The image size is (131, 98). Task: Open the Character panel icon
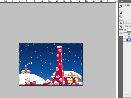click(121, 23)
